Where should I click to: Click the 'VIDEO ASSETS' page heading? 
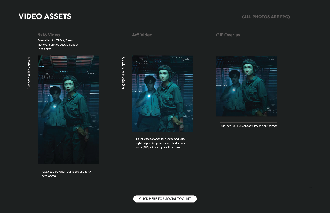(45, 16)
